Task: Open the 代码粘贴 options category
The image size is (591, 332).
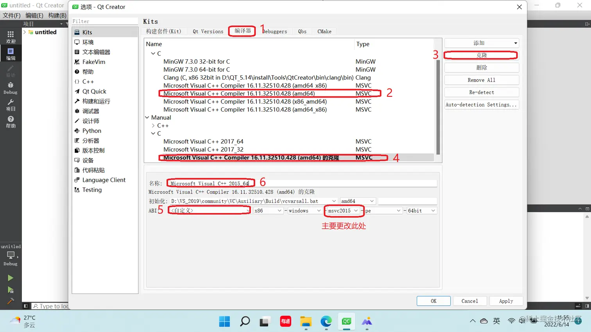Action: [x=105, y=170]
